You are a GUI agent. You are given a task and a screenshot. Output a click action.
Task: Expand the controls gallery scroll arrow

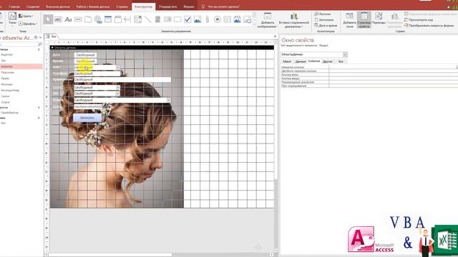pyautogui.click(x=254, y=25)
